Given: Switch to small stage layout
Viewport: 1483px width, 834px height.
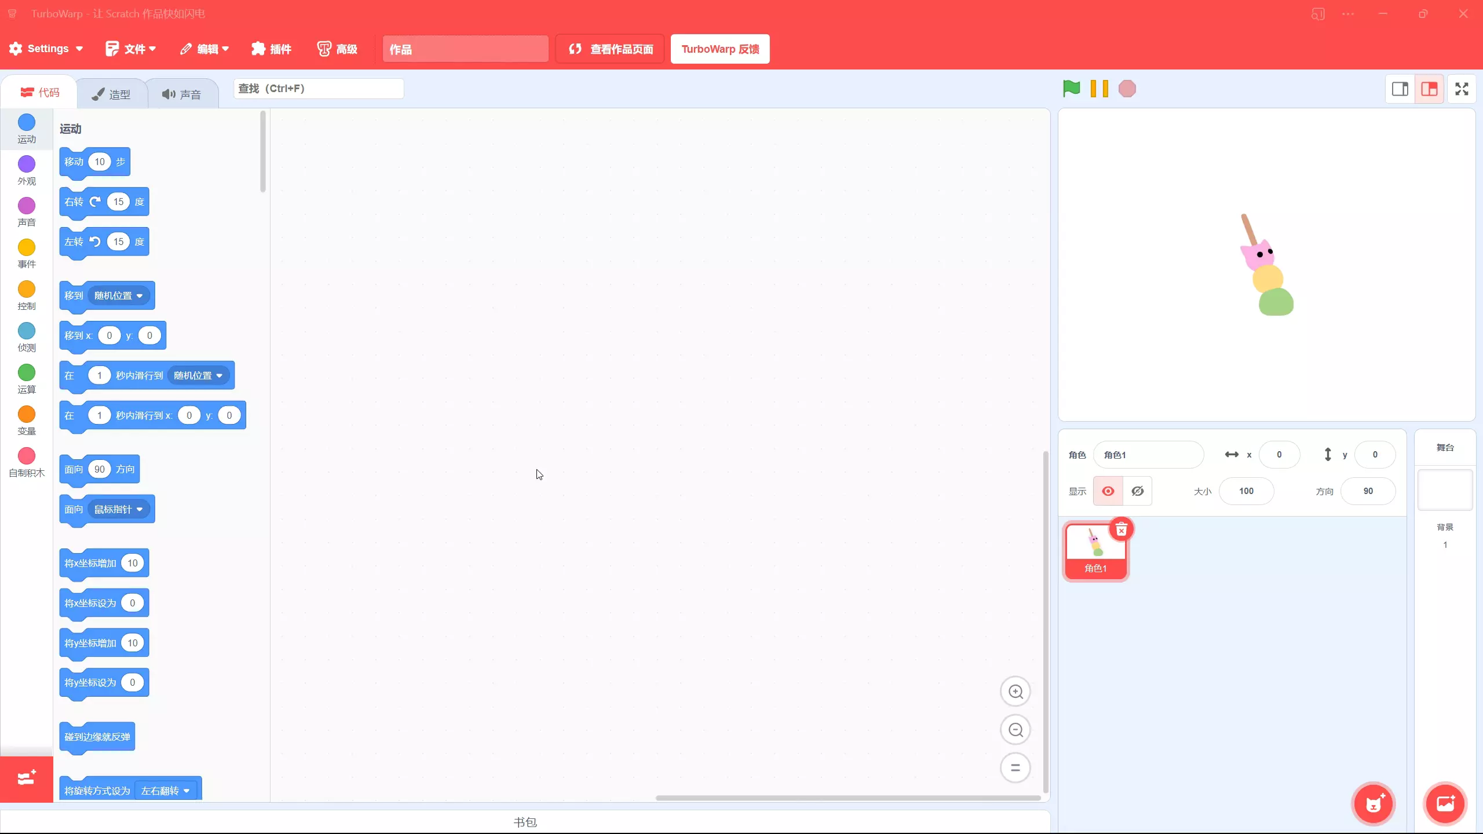Looking at the screenshot, I should click(1400, 89).
